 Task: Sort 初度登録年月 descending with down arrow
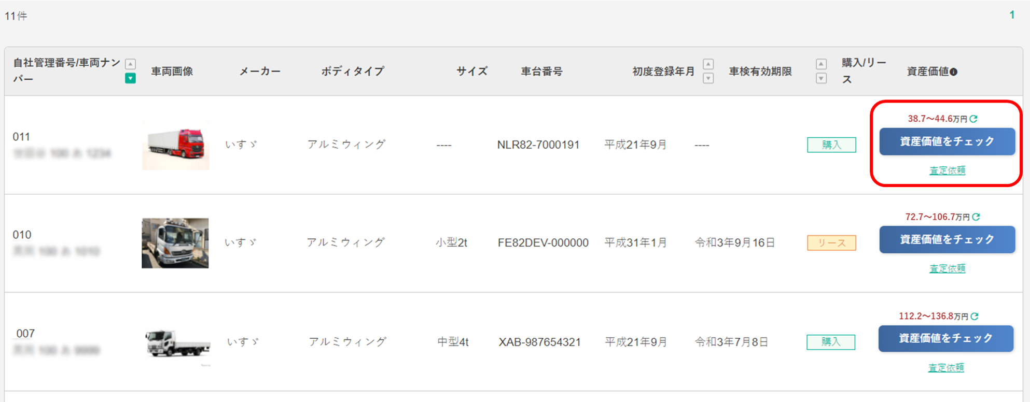[x=708, y=79]
